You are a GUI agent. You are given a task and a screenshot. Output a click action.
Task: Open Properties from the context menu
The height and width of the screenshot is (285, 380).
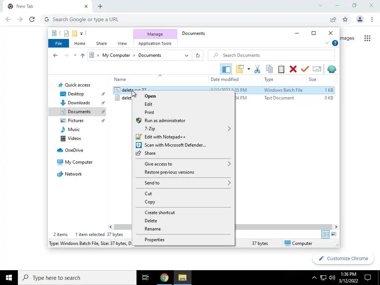(x=183, y=240)
